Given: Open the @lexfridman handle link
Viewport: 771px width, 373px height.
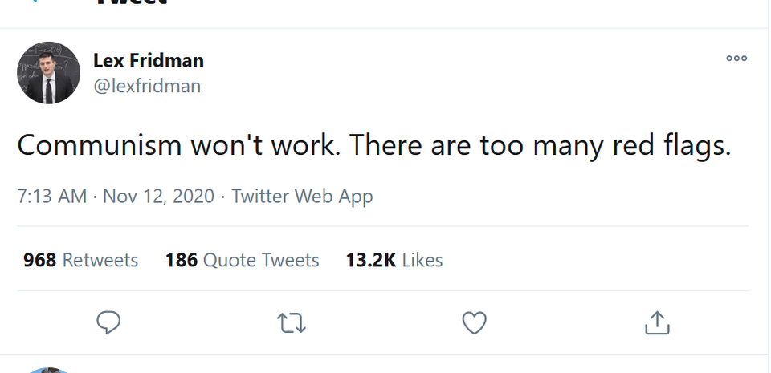Looking at the screenshot, I should pyautogui.click(x=147, y=86).
